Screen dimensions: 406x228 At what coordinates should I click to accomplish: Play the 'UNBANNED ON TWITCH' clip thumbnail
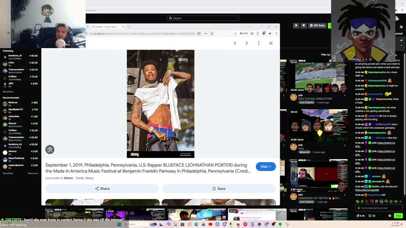point(318,175)
